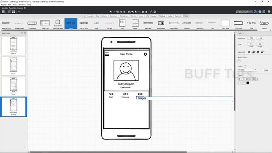
Task: Add a new mockup with plus icon
Action: click(x=19, y=12)
